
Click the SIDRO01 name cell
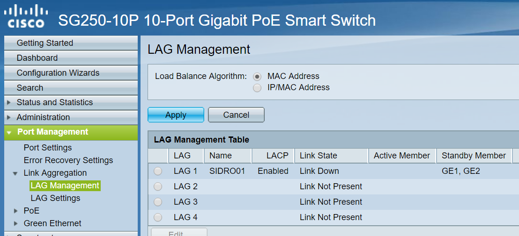[x=227, y=171]
